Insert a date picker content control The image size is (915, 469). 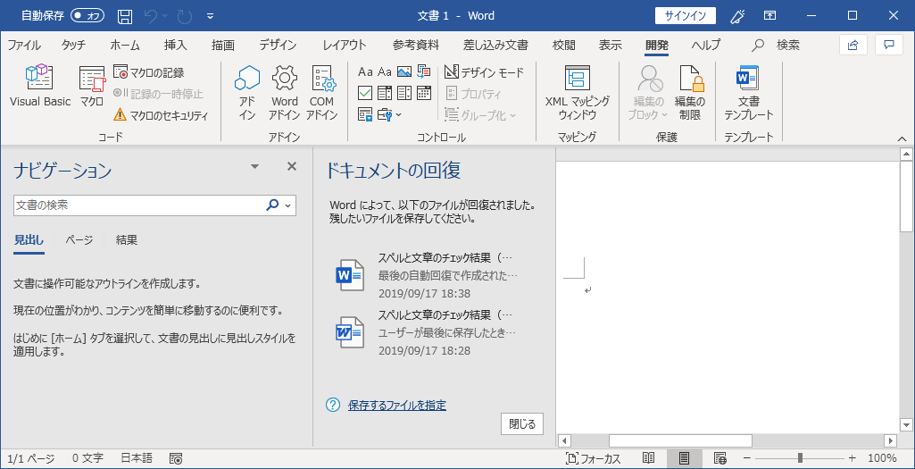(x=424, y=93)
